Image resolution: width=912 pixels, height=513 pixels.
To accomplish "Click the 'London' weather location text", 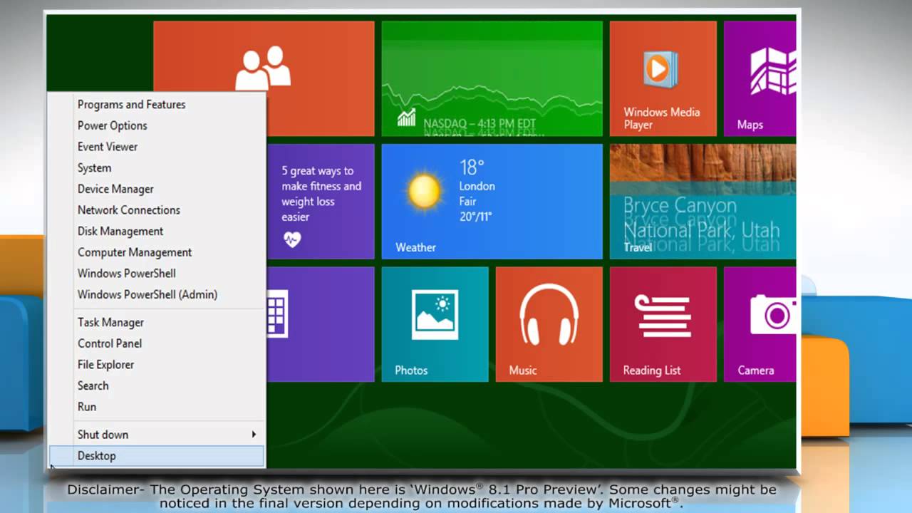I will [x=477, y=186].
